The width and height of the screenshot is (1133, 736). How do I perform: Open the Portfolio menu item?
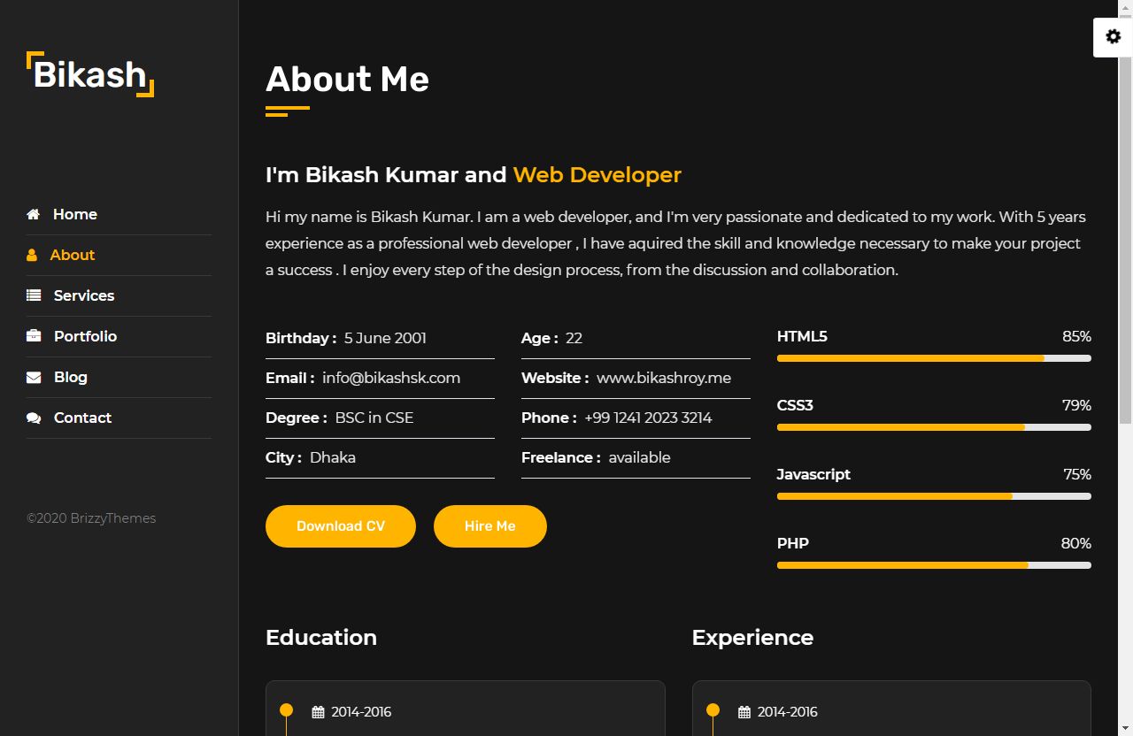(85, 336)
